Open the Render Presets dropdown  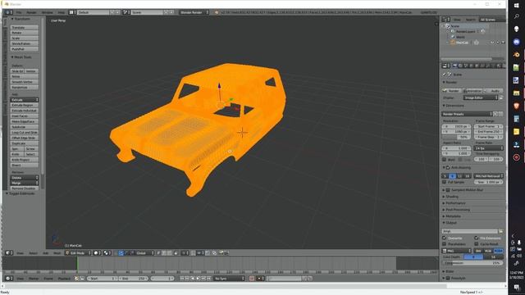[467, 114]
